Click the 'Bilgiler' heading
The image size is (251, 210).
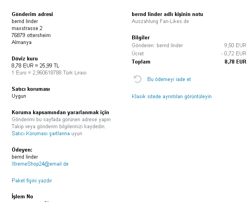(141, 38)
